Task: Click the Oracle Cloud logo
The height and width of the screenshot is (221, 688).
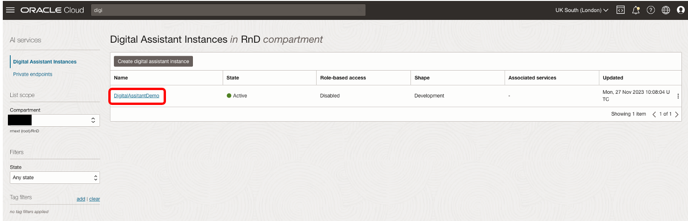Action: (52, 10)
